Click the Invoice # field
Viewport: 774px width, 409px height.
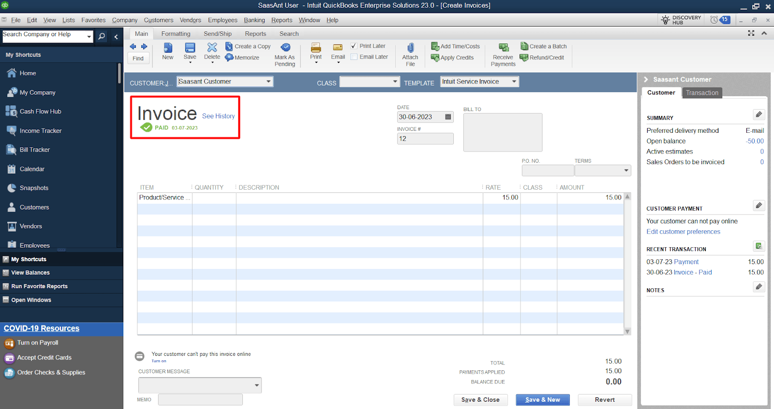(425, 139)
